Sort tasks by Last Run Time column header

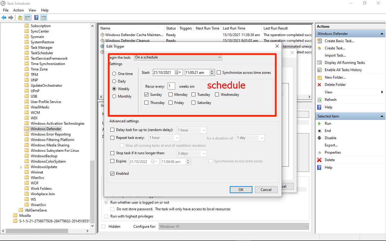tap(241, 28)
